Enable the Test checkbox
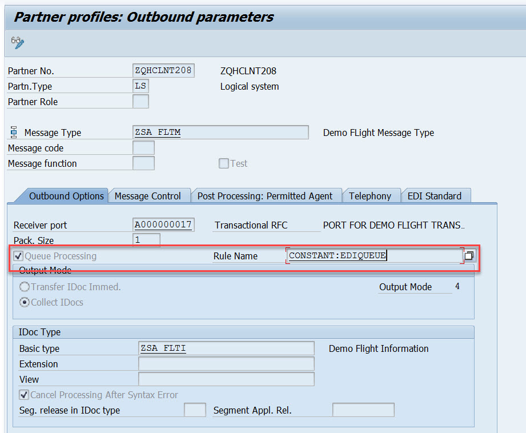The height and width of the screenshot is (433, 526). coord(223,163)
